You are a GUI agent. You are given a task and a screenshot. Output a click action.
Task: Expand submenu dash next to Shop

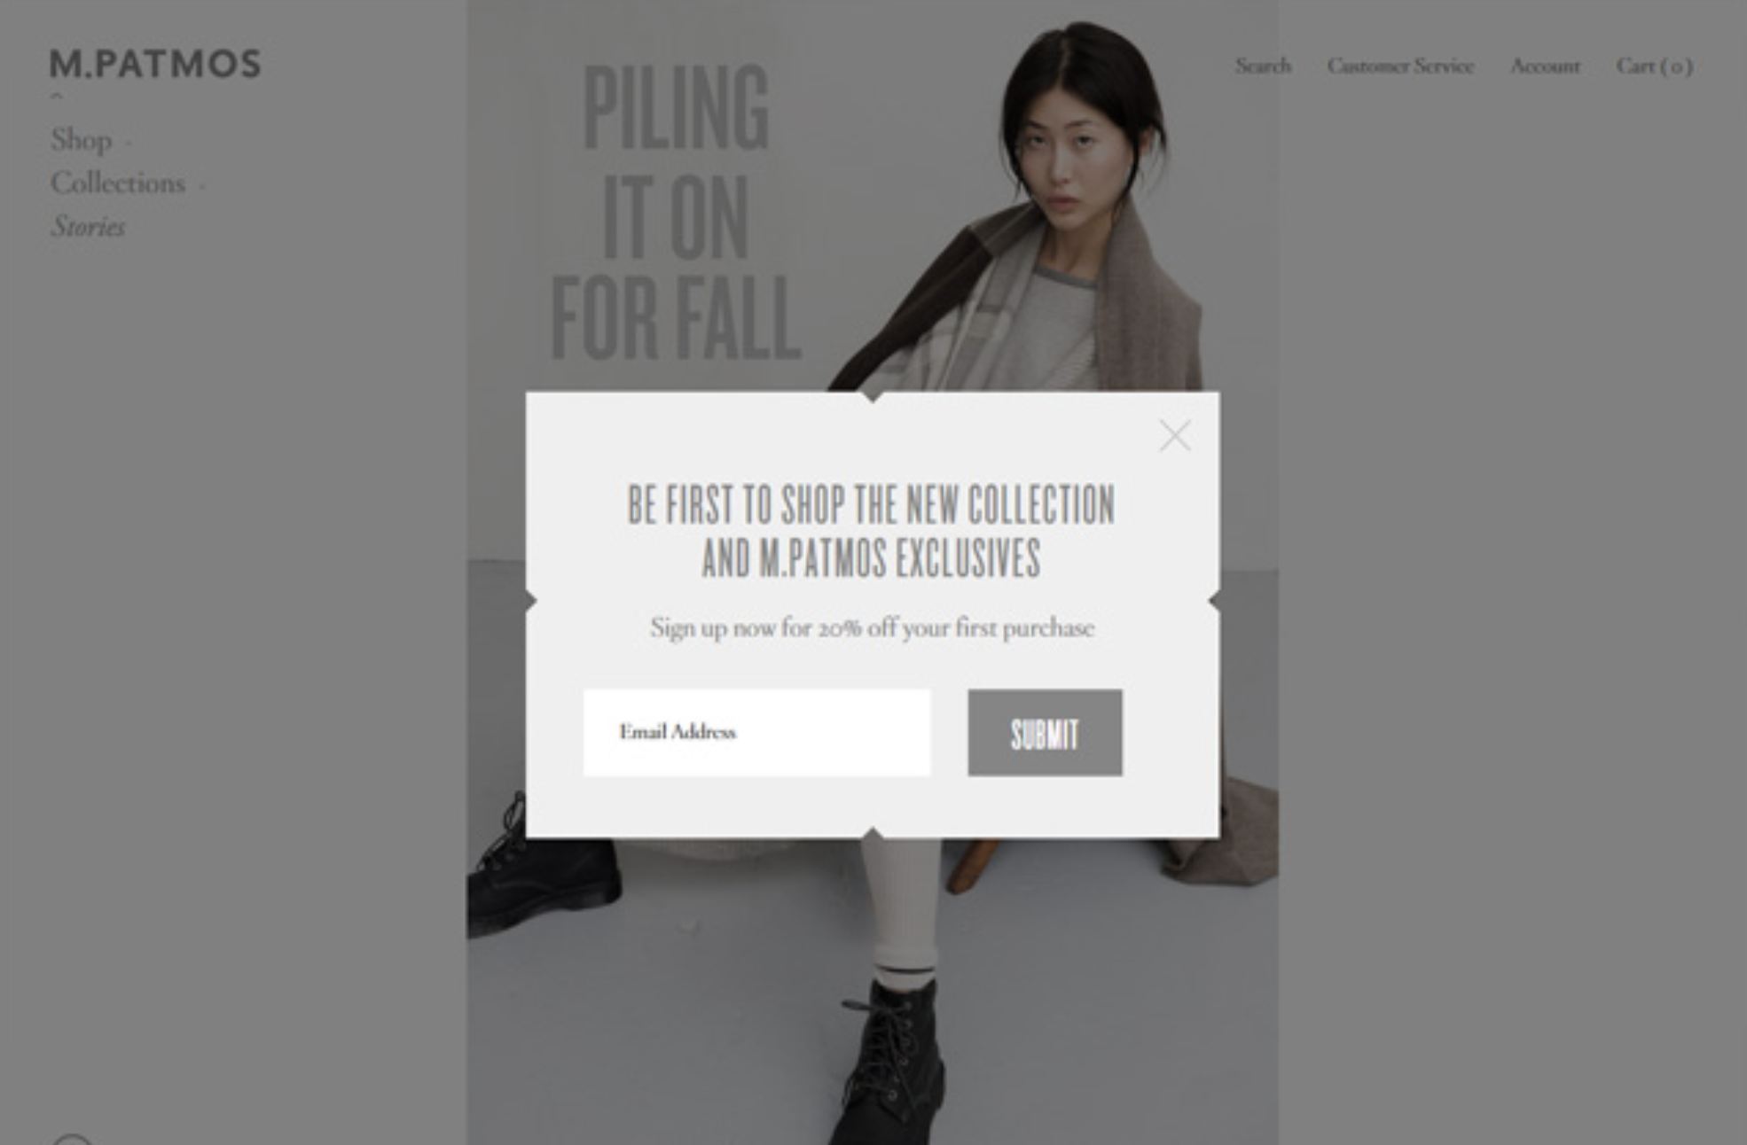pos(128,142)
